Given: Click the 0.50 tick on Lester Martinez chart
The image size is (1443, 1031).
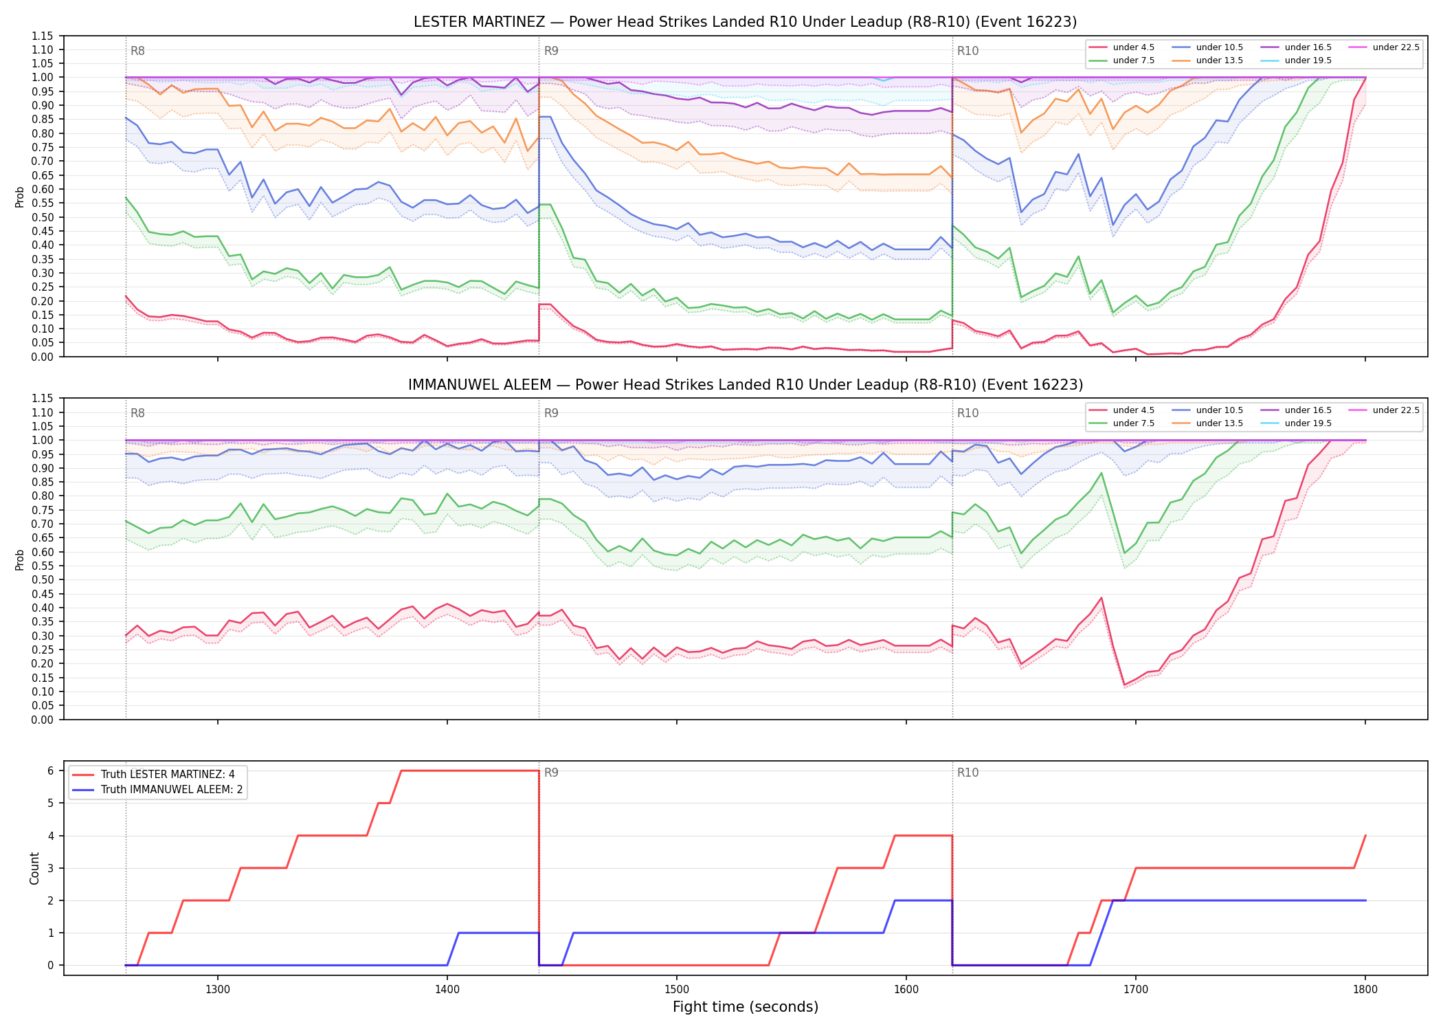Looking at the screenshot, I should [x=43, y=217].
